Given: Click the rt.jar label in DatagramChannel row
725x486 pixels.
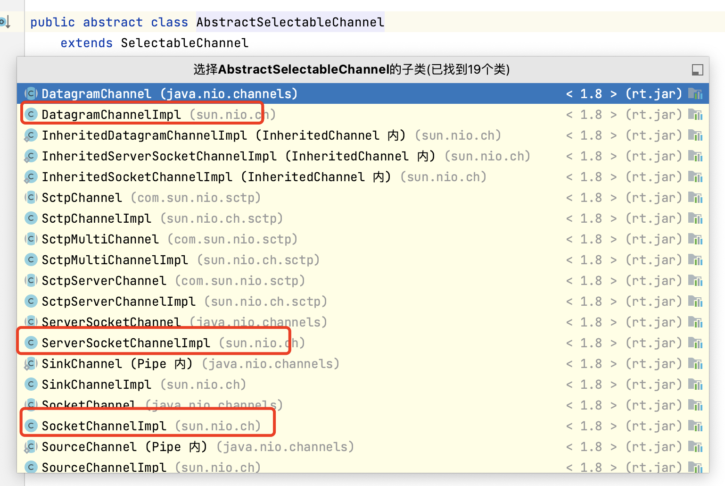Looking at the screenshot, I should 653,94.
